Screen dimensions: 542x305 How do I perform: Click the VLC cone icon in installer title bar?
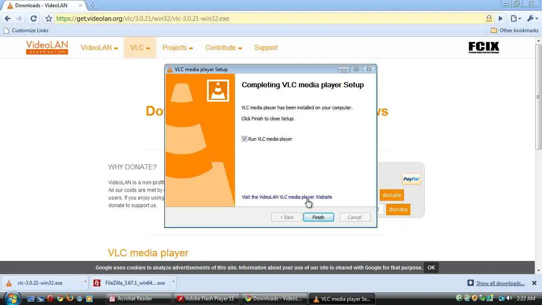point(170,69)
